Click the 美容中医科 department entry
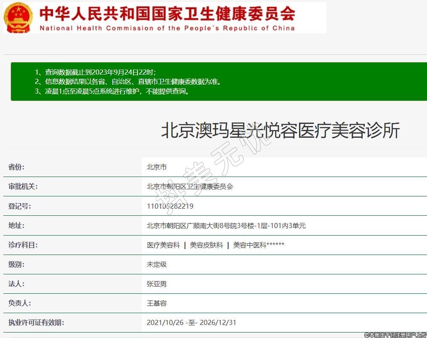 click(249, 245)
